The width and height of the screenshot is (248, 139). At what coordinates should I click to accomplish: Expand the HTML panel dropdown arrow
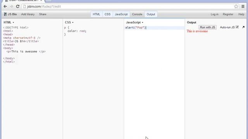click(x=13, y=22)
